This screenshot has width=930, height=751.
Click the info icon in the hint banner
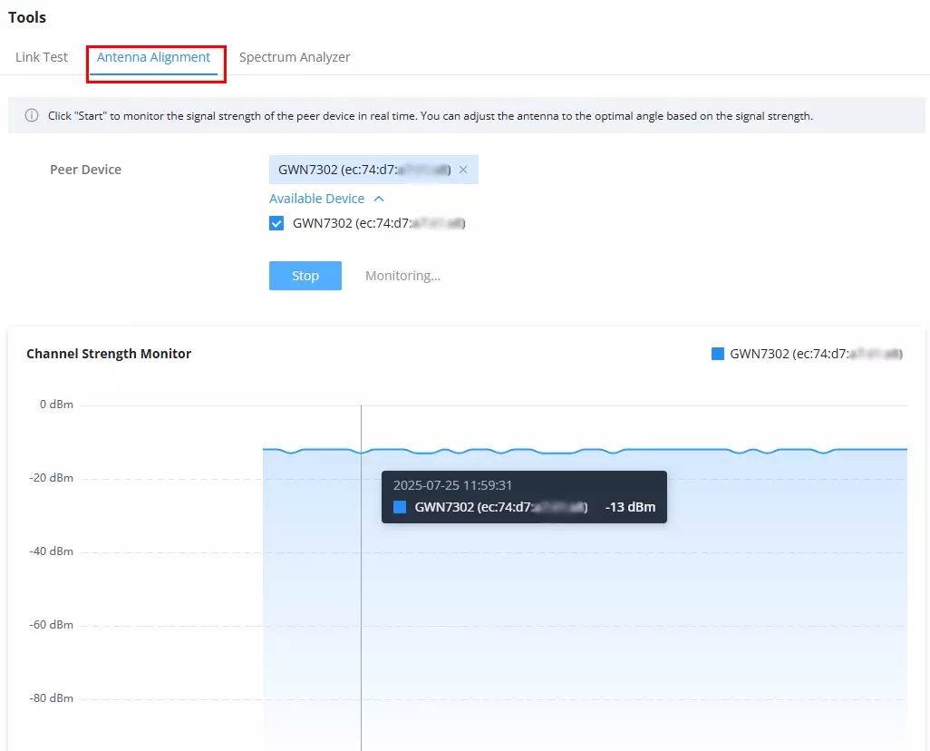(x=32, y=115)
